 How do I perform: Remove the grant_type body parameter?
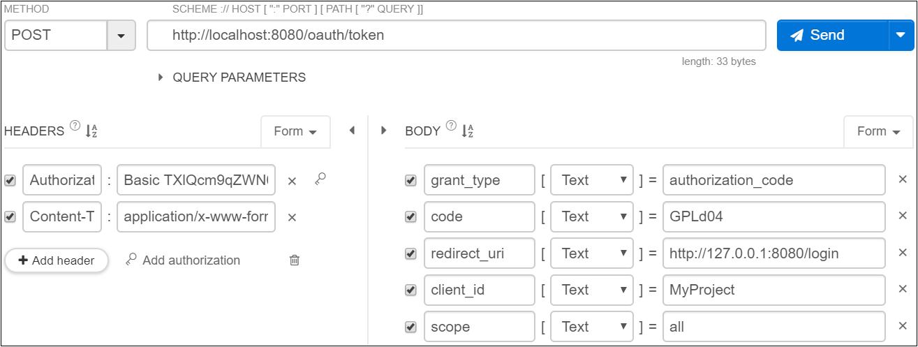(x=902, y=179)
